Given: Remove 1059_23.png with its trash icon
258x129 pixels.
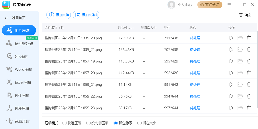Looking at the screenshot, I should (249, 108).
